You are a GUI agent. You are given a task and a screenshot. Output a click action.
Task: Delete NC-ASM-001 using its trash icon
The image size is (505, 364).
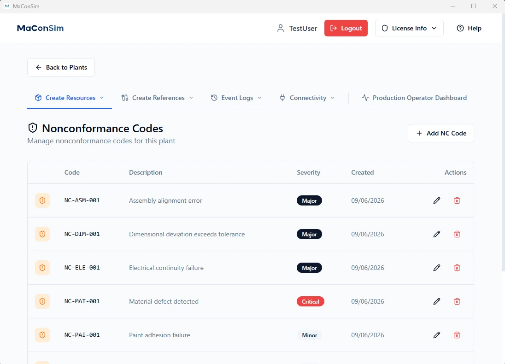(x=457, y=200)
